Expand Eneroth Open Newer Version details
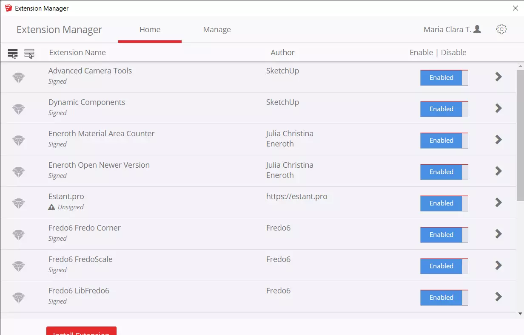Screen dimensions: 524x335 498,171
